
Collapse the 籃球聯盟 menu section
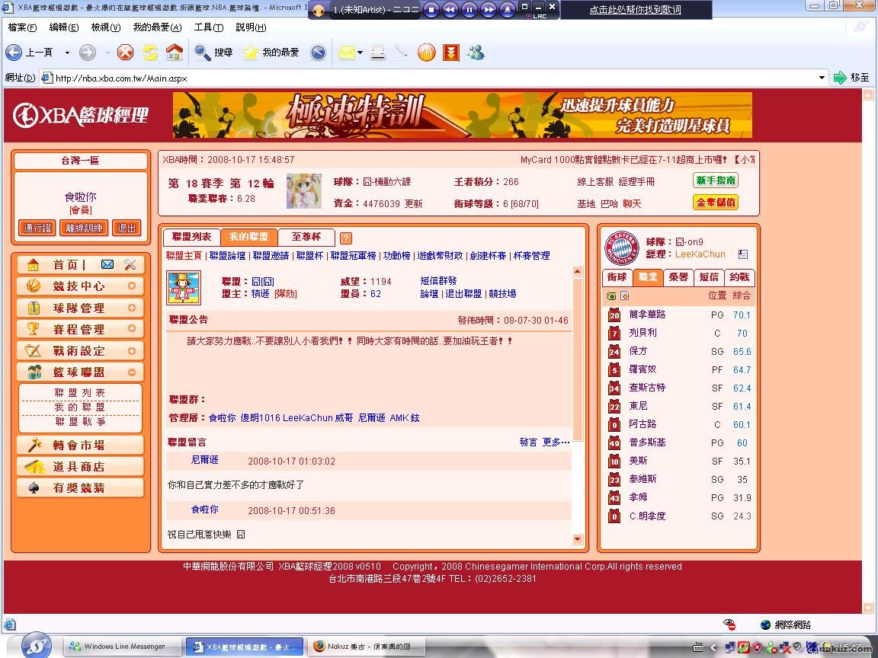click(x=132, y=372)
